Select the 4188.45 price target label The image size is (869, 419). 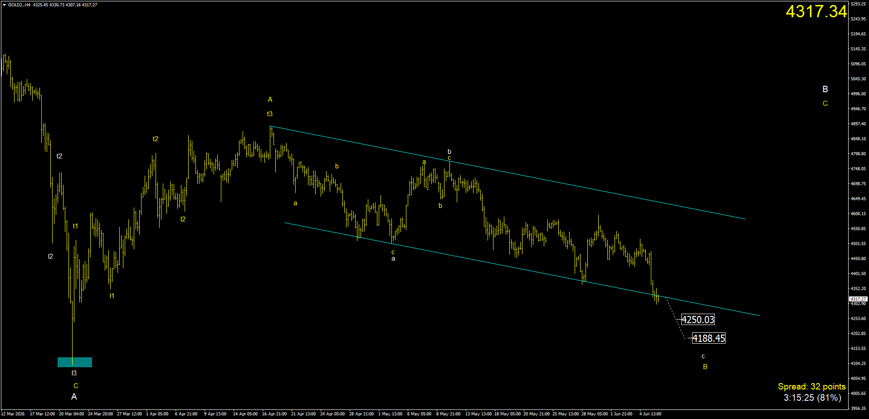pos(708,338)
